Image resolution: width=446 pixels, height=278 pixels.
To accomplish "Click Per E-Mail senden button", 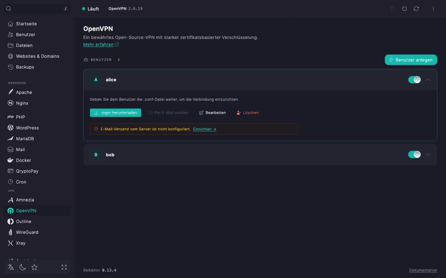I will pos(168,113).
